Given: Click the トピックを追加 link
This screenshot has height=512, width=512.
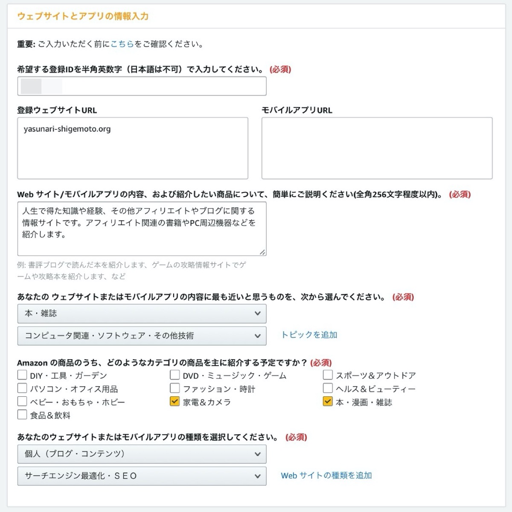Looking at the screenshot, I should pos(309,335).
